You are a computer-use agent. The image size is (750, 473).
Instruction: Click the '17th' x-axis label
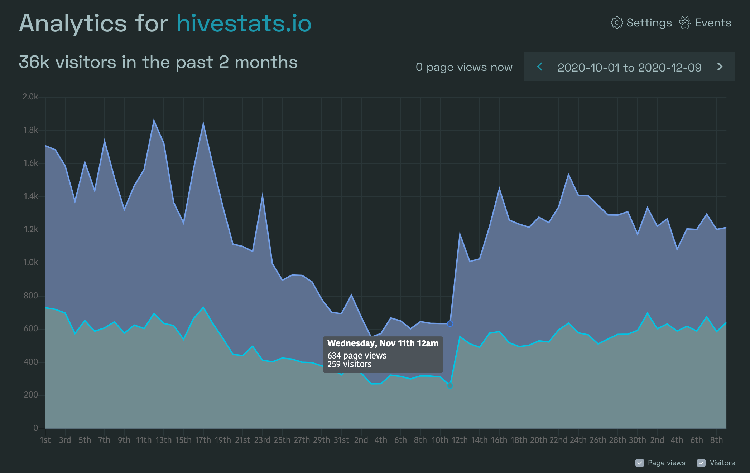203,440
